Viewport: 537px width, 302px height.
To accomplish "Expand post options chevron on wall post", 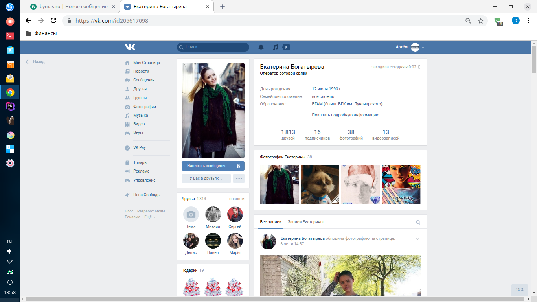I will click(x=417, y=239).
